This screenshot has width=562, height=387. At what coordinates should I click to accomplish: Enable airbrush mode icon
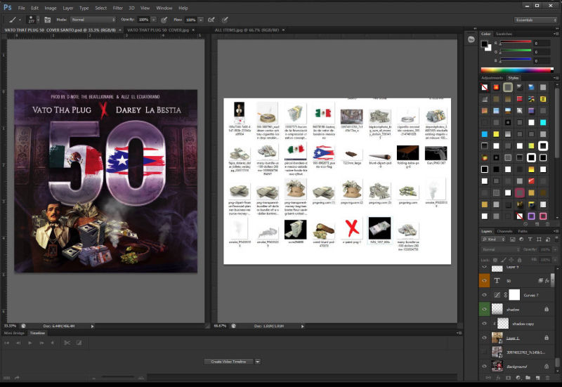[211, 20]
